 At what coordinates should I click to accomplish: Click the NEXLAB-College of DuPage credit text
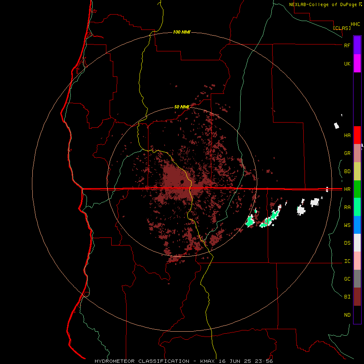coord(323,4)
